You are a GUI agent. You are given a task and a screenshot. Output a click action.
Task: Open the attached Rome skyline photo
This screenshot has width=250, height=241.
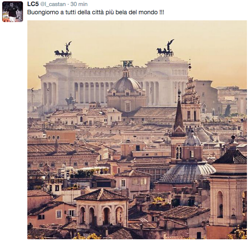137,130
